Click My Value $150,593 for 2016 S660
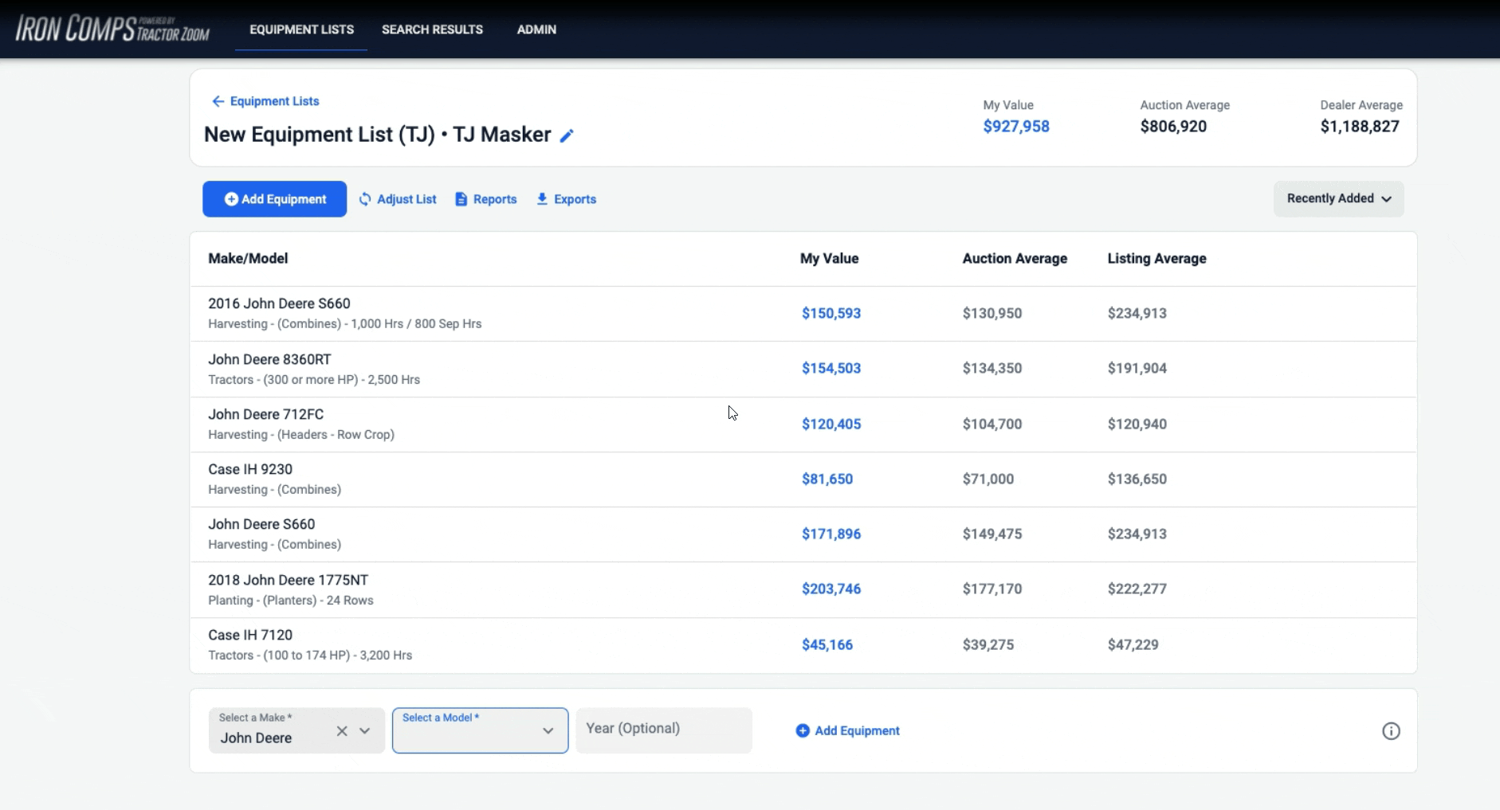 tap(831, 313)
